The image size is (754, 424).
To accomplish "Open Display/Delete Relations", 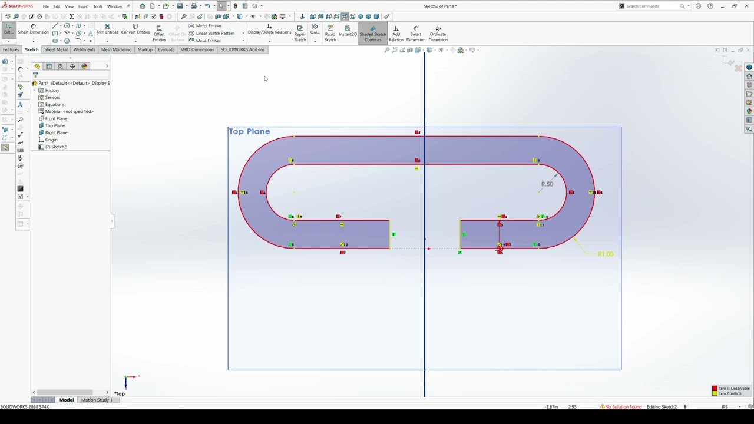I will (269, 29).
